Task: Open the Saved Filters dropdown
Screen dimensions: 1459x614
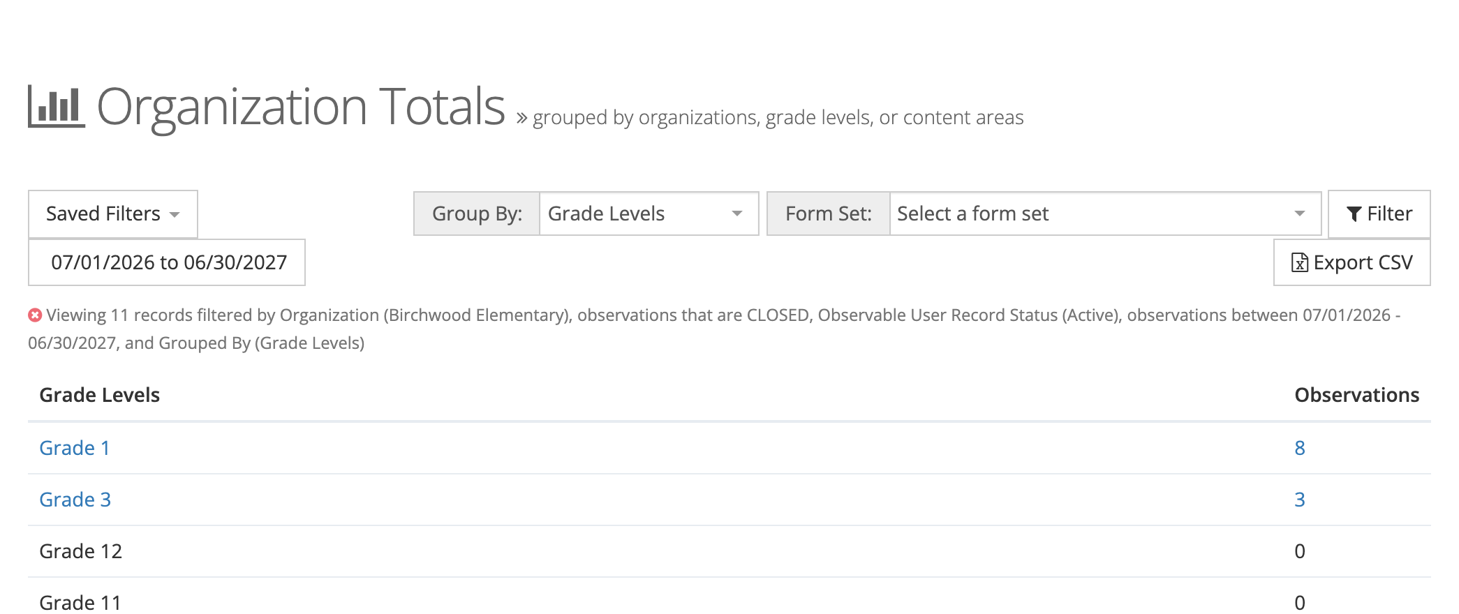Action: point(113,214)
